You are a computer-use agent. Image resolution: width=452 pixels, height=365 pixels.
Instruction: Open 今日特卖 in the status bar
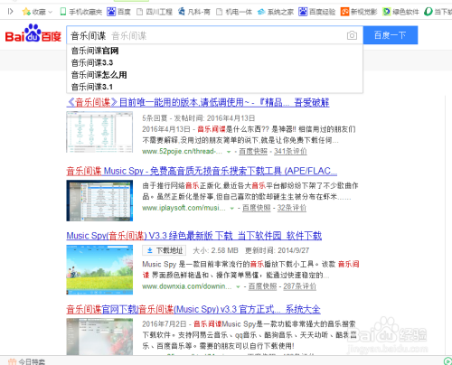click(x=26, y=361)
